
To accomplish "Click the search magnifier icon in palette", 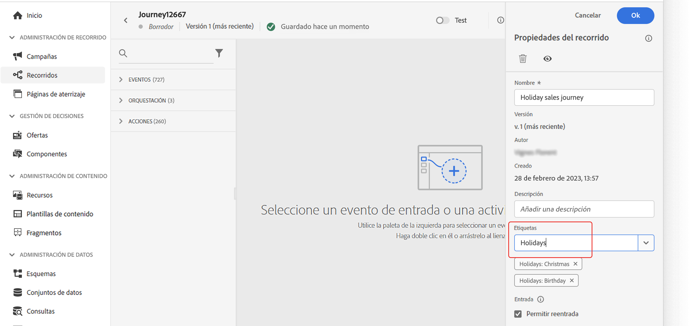I will tap(123, 53).
